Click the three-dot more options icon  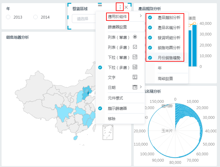[120, 7]
